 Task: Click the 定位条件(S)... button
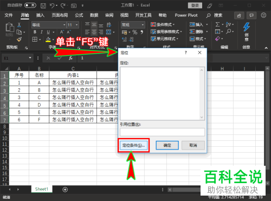pyautogui.click(x=134, y=145)
